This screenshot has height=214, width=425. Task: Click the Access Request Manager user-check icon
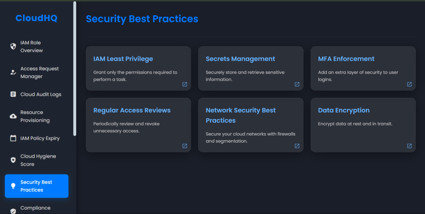[13, 72]
